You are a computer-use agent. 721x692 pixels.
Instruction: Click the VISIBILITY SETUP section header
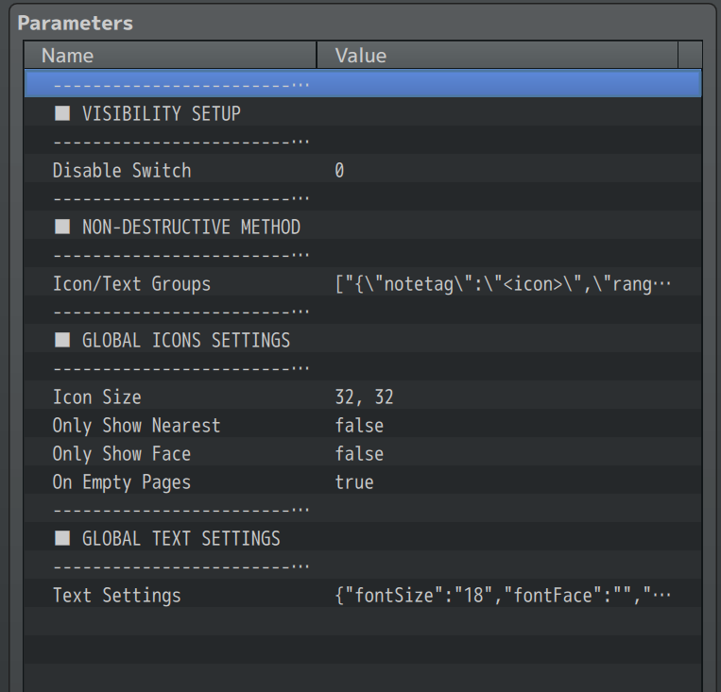coord(161,114)
